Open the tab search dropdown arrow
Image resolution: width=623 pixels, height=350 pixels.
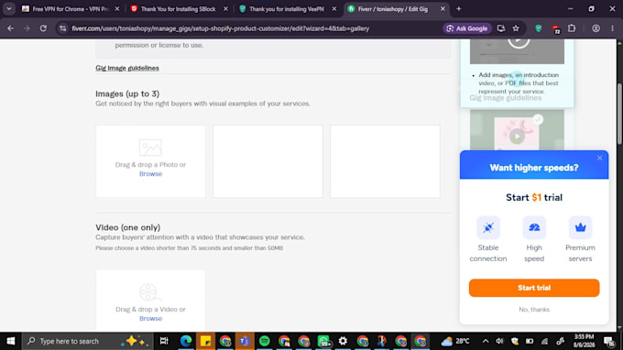click(x=9, y=9)
